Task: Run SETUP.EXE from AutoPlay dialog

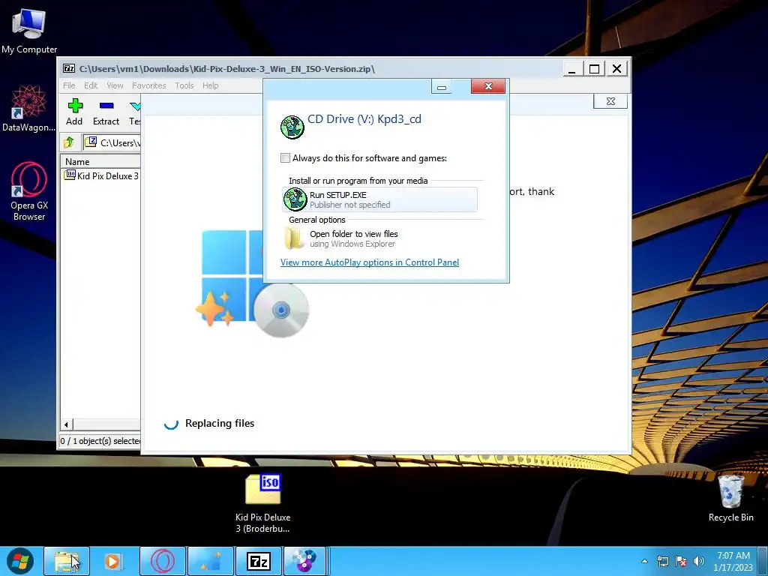Action: tap(379, 199)
